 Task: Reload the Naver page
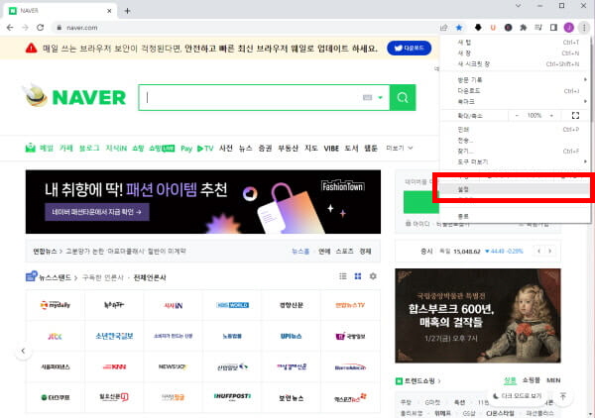click(x=41, y=28)
